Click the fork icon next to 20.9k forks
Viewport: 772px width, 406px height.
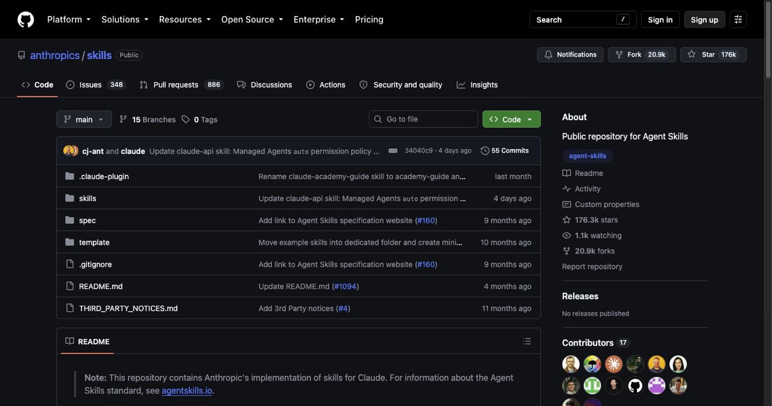(566, 251)
